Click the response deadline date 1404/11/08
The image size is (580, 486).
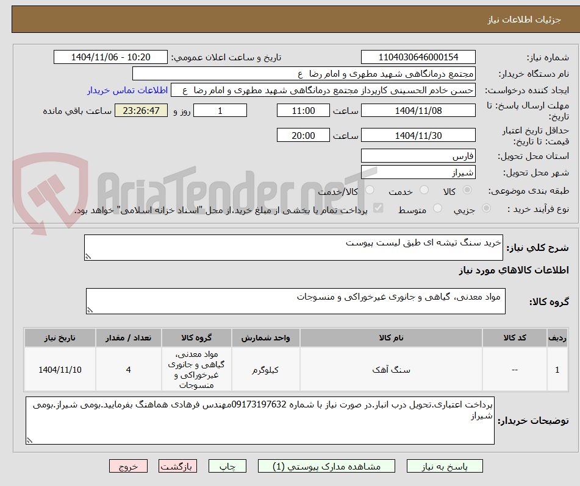(418, 110)
